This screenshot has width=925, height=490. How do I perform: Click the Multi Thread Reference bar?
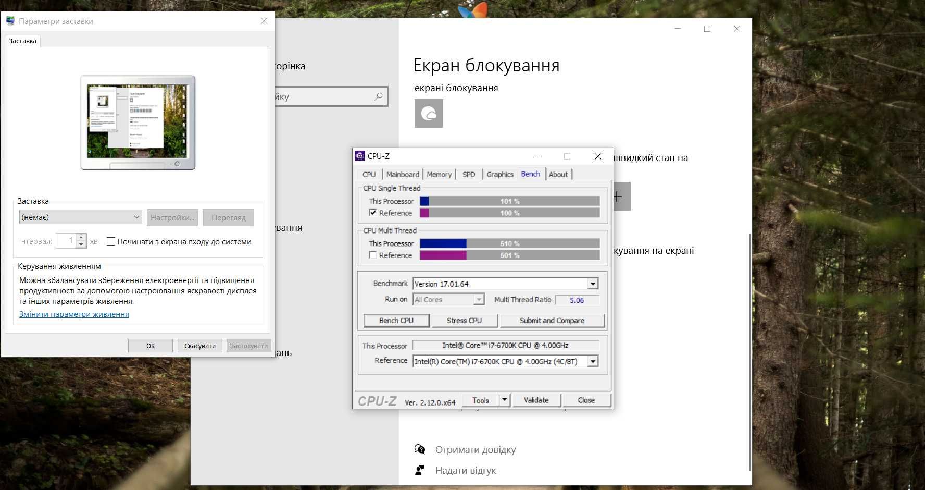pyautogui.click(x=510, y=255)
